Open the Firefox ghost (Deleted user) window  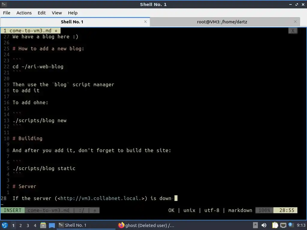tap(146, 225)
